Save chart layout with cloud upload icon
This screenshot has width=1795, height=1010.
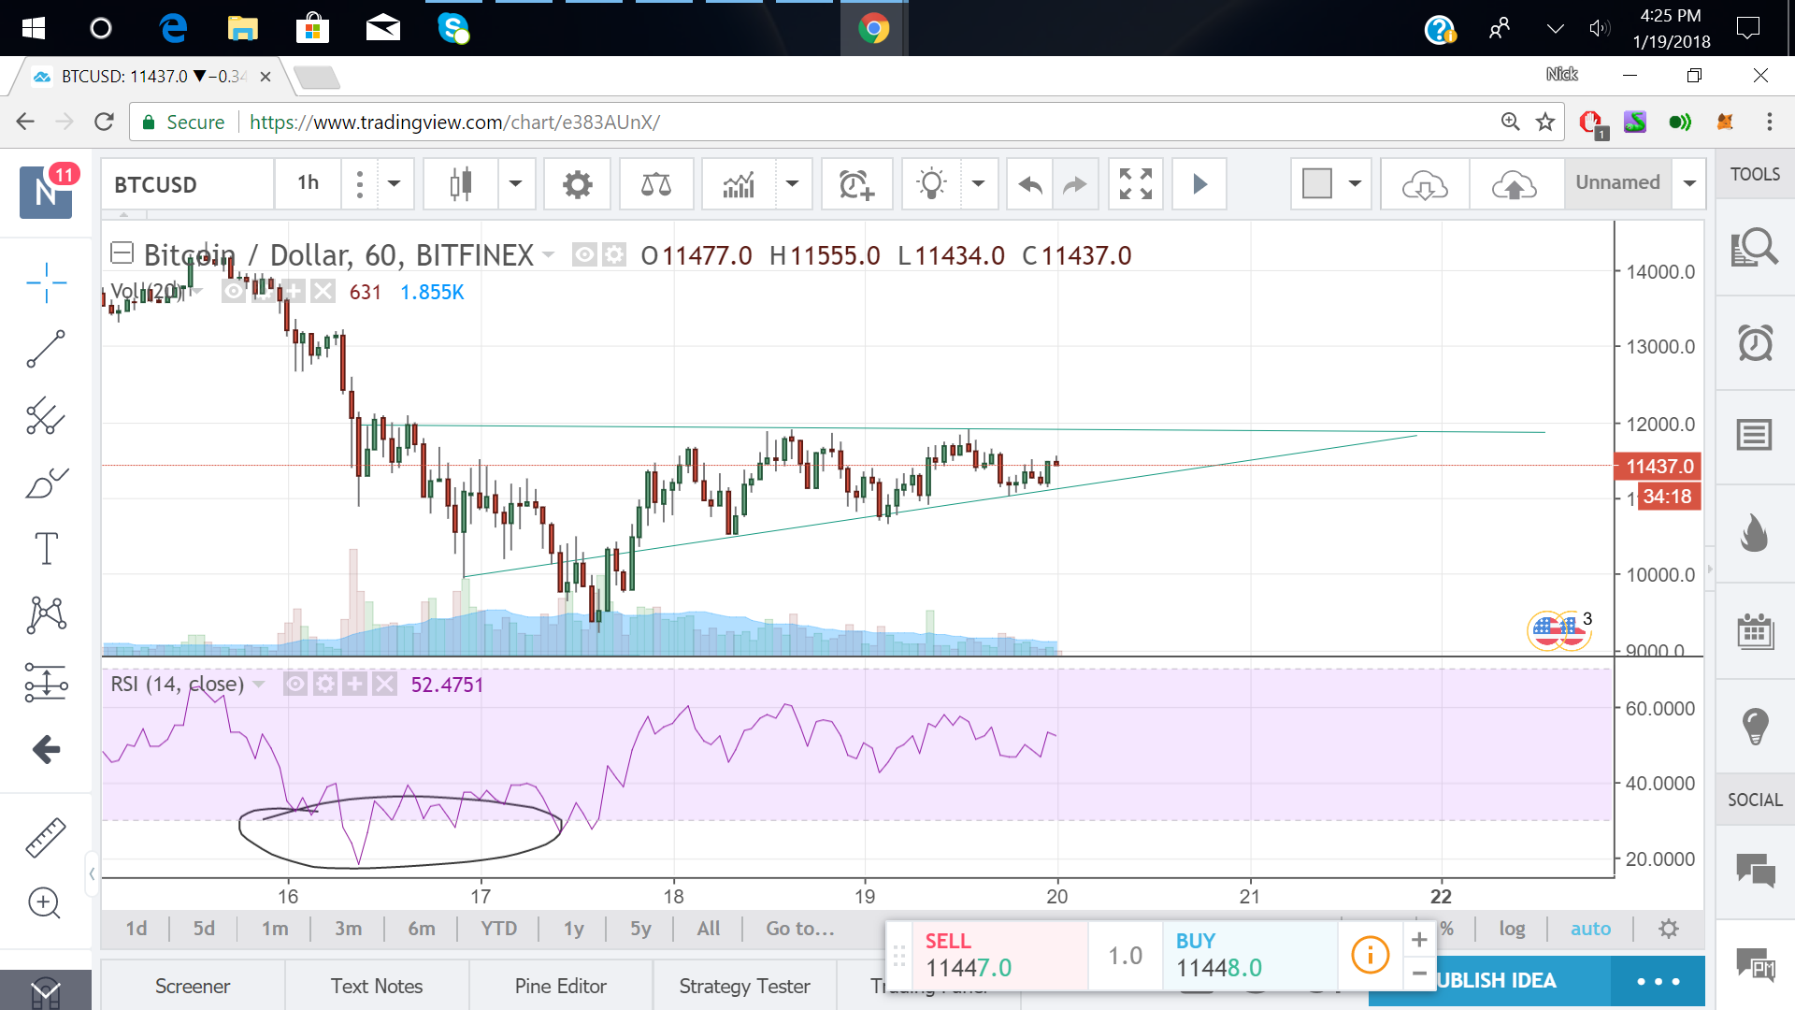click(x=1515, y=184)
